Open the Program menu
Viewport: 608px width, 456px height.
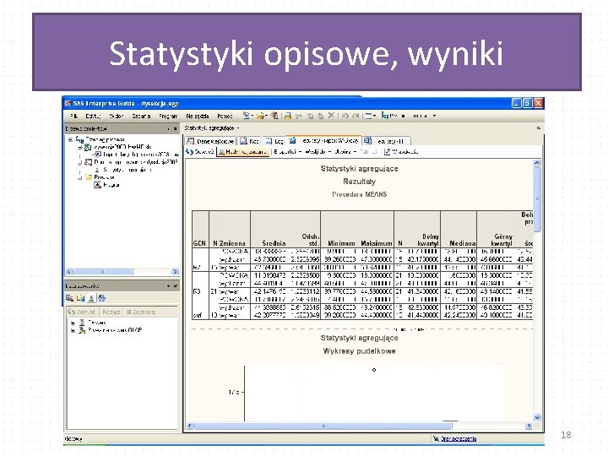[x=168, y=116]
